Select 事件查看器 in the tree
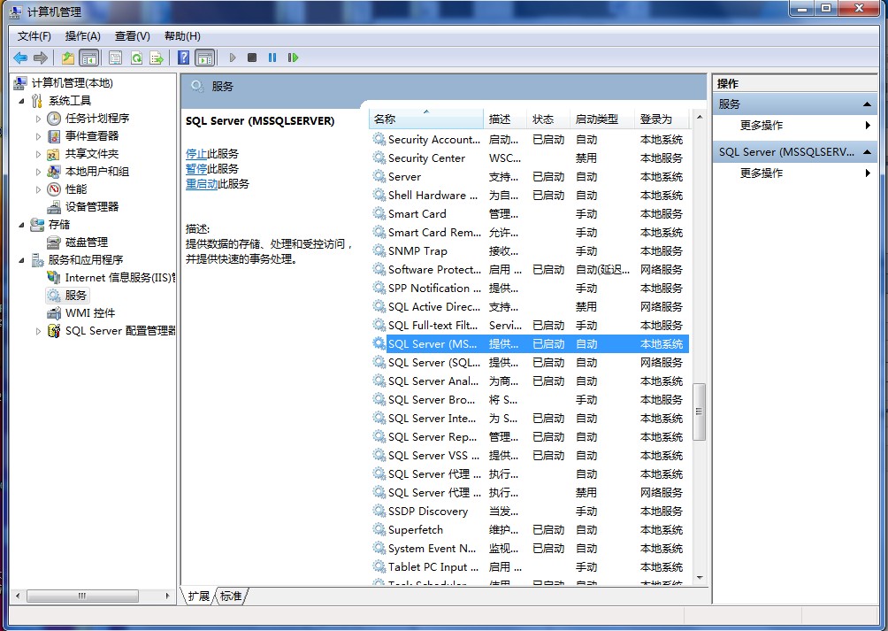The width and height of the screenshot is (888, 631). [92, 136]
